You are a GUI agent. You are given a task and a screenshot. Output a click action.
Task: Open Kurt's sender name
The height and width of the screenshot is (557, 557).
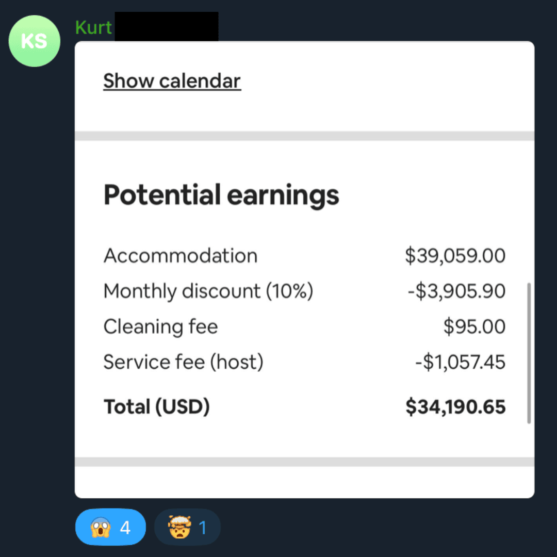[93, 27]
